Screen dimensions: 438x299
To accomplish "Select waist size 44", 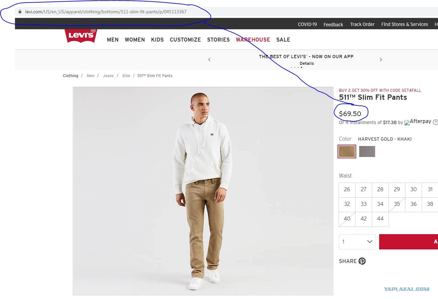I will pos(380,219).
